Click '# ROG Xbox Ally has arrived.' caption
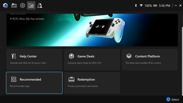The width and height of the screenshot is (183, 103). (x=27, y=19)
